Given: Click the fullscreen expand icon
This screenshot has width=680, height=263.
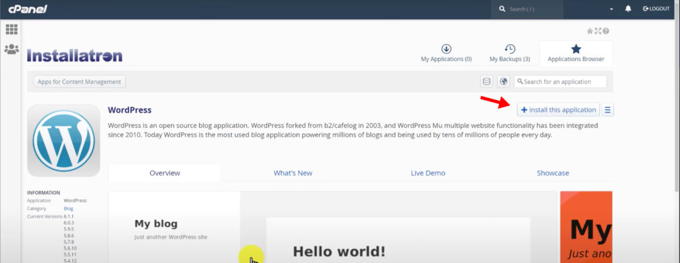Looking at the screenshot, I should coord(598,30).
